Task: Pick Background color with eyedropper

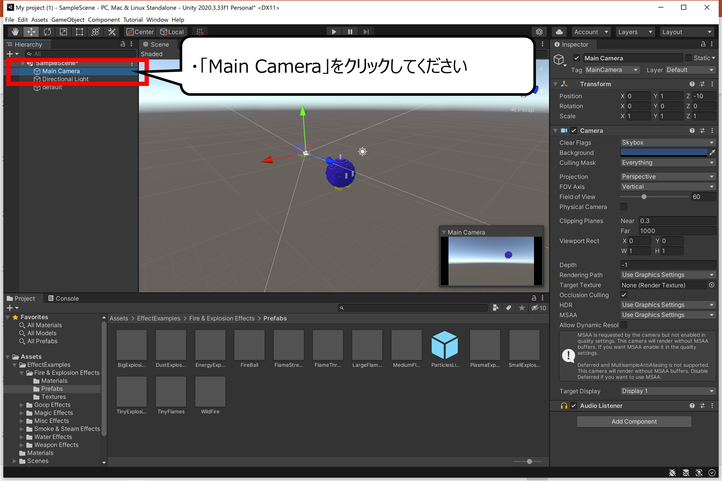Action: coord(712,152)
